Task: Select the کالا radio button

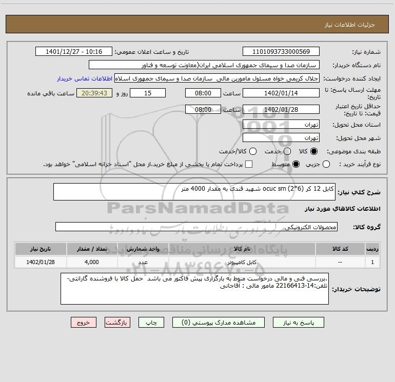Action: [x=314, y=151]
